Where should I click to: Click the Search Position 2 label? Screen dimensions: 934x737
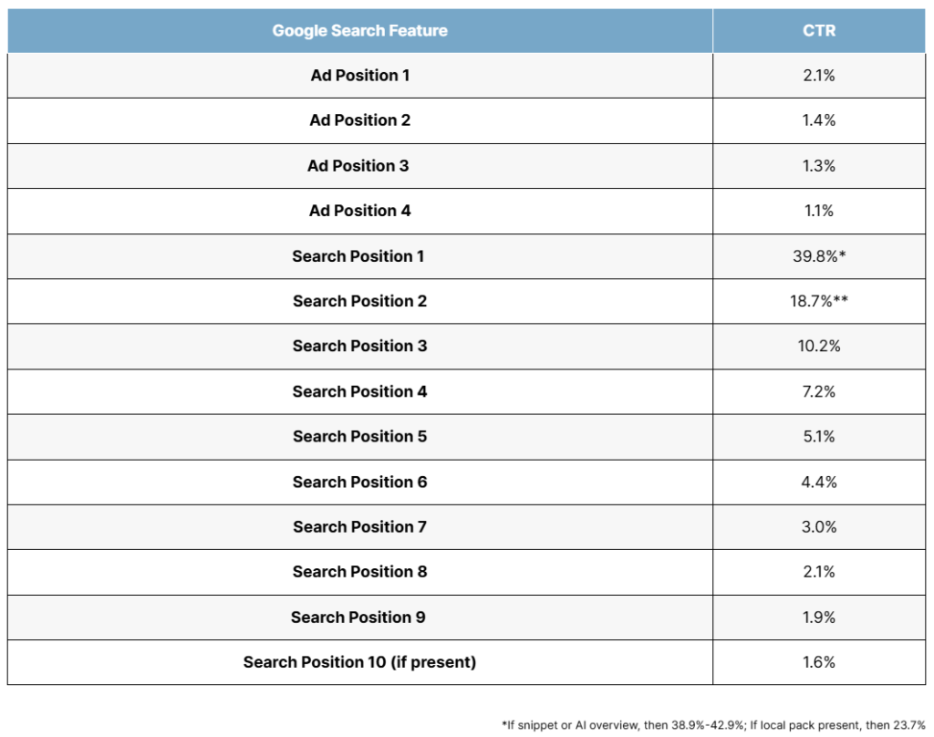pyautogui.click(x=359, y=301)
